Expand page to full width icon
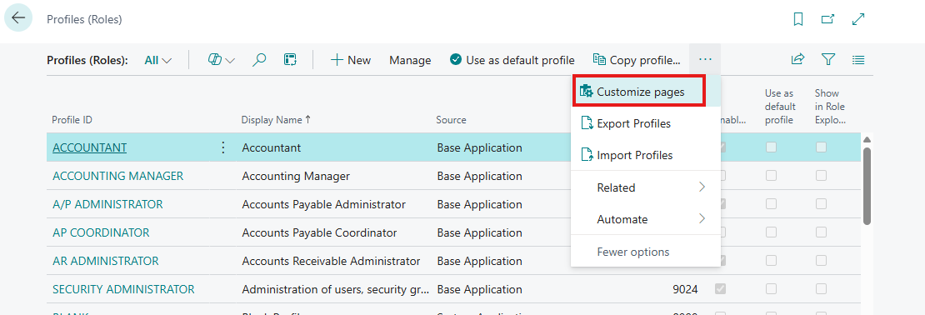The height and width of the screenshot is (315, 925). coord(858,19)
